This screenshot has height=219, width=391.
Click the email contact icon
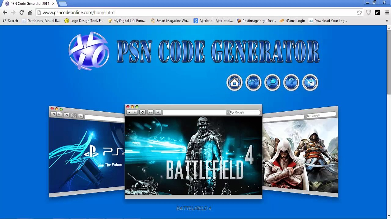310,82
